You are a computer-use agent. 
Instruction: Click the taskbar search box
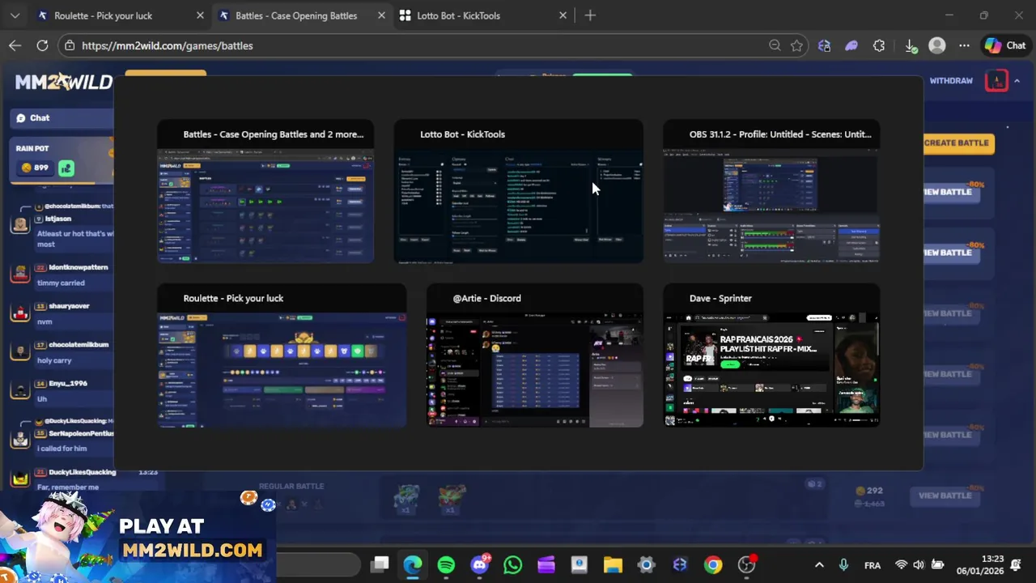[x=319, y=564]
